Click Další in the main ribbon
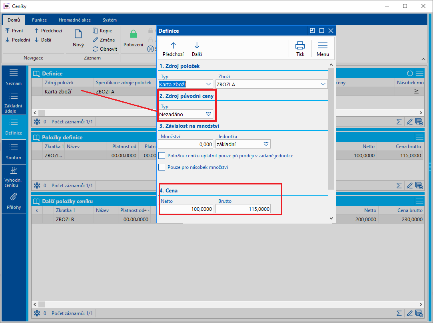This screenshot has width=433, height=323. point(43,40)
